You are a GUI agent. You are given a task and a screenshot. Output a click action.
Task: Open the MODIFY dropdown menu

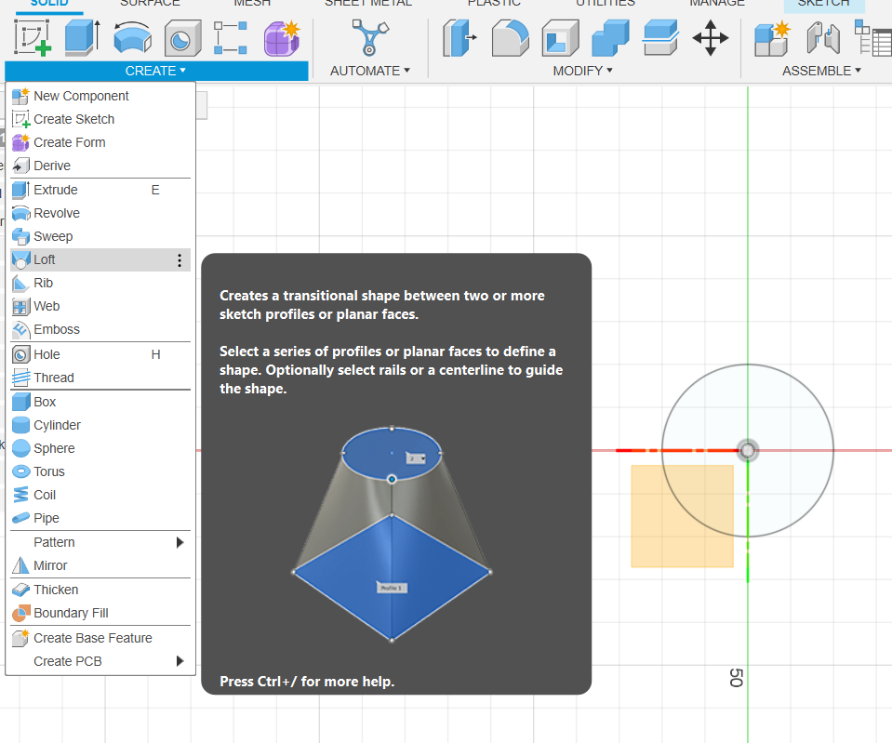pos(582,71)
